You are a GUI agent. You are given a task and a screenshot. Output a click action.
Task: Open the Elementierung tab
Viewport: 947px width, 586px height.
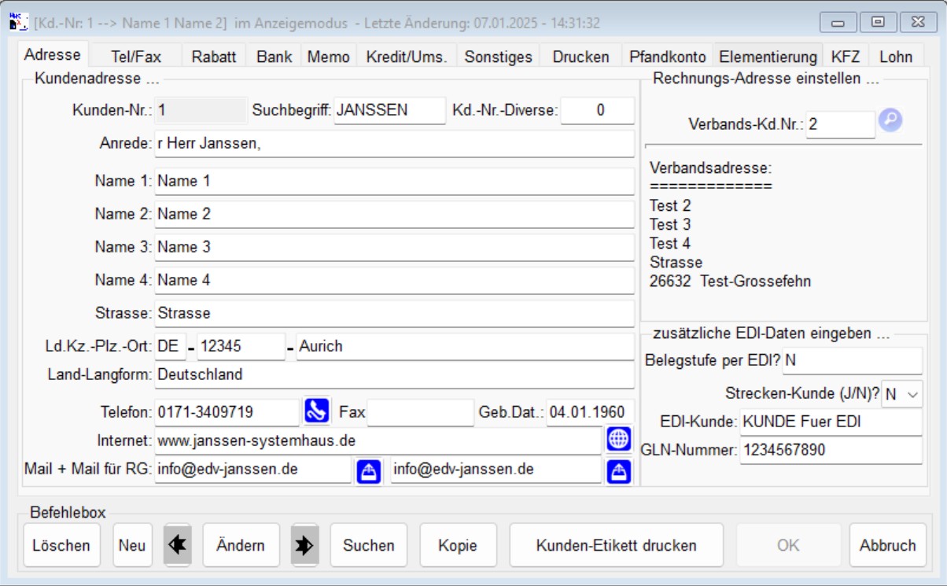(x=768, y=57)
